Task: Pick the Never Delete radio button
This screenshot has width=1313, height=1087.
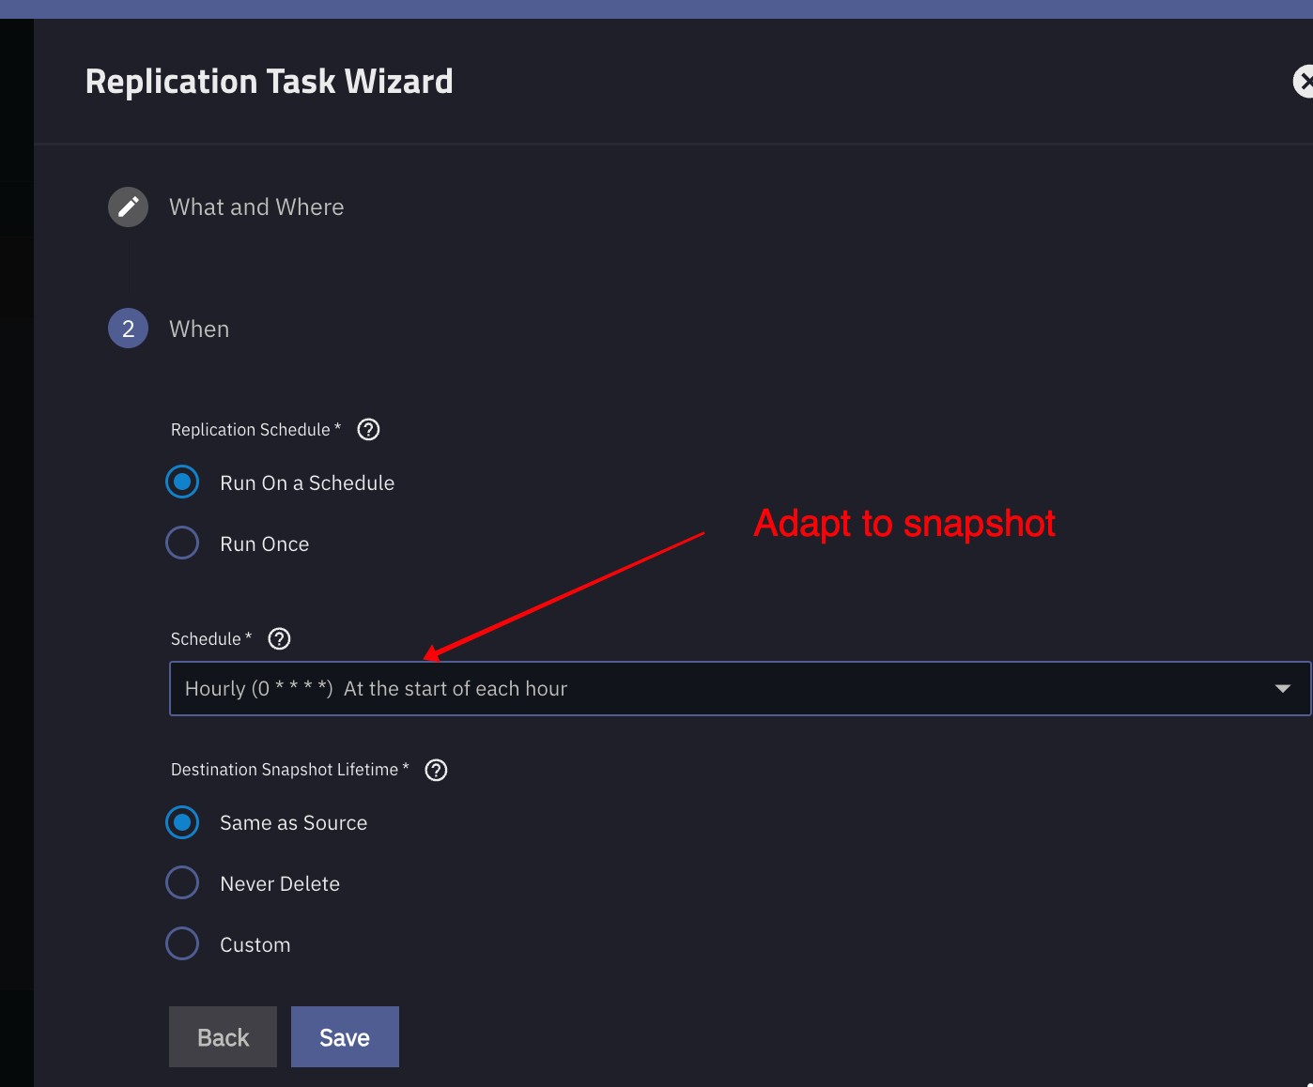Action: point(182,882)
